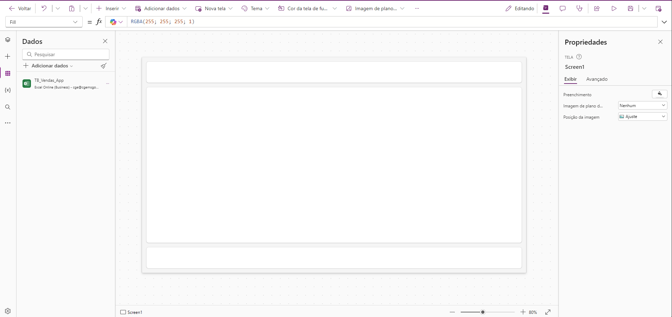
Task: Open the paste options chevron
Action: [85, 8]
